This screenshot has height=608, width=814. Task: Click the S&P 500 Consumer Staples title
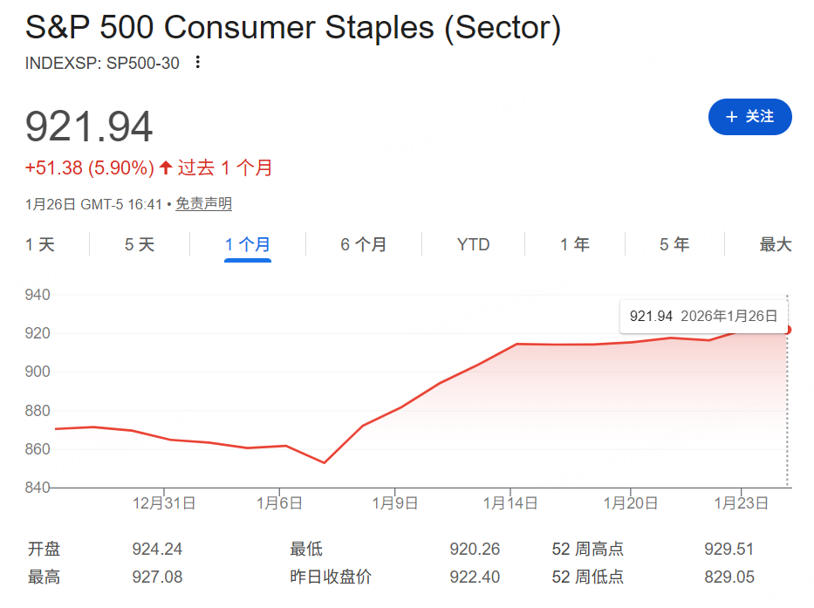293,28
